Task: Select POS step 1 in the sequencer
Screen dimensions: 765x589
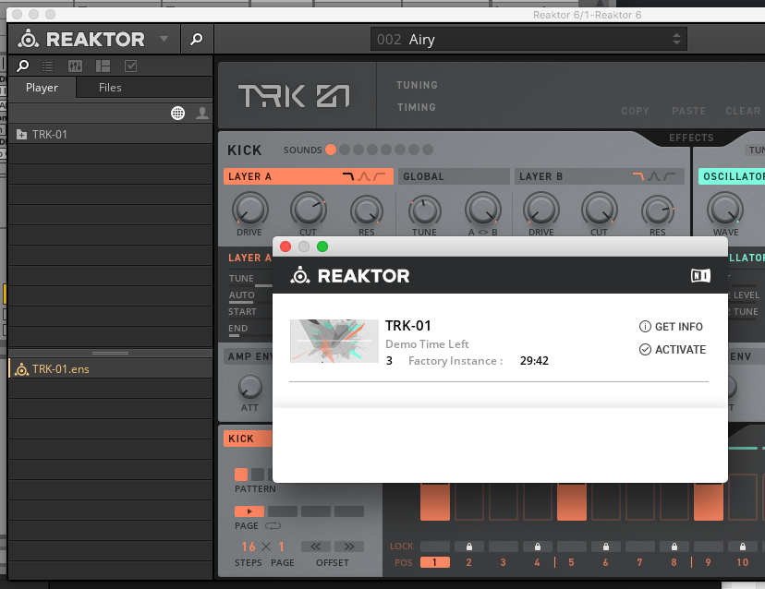Action: 435,562
